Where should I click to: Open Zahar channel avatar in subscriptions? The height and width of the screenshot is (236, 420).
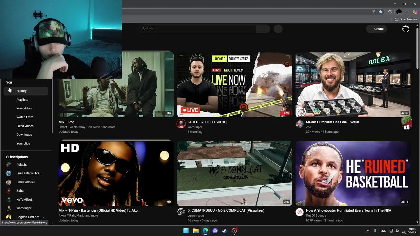tap(9, 191)
